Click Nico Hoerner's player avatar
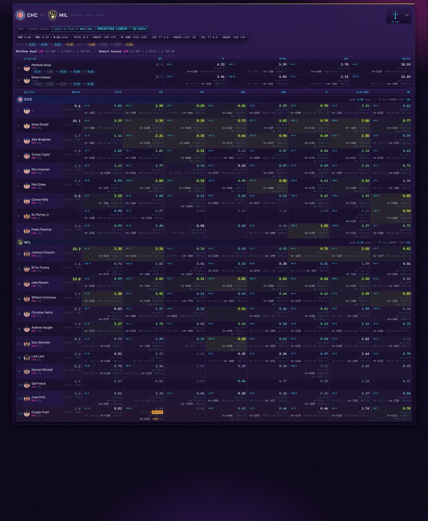The height and width of the screenshot is (521, 428). coord(27,170)
